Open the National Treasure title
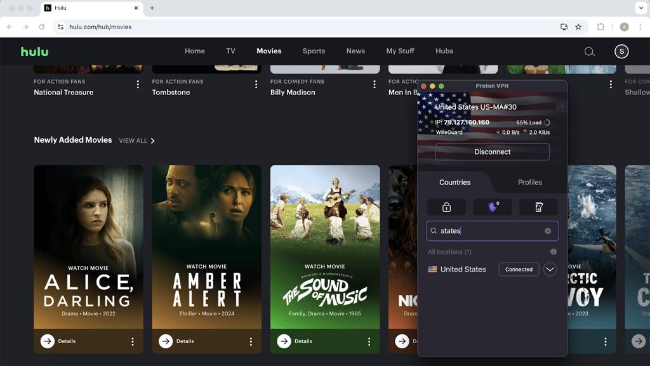 point(63,93)
